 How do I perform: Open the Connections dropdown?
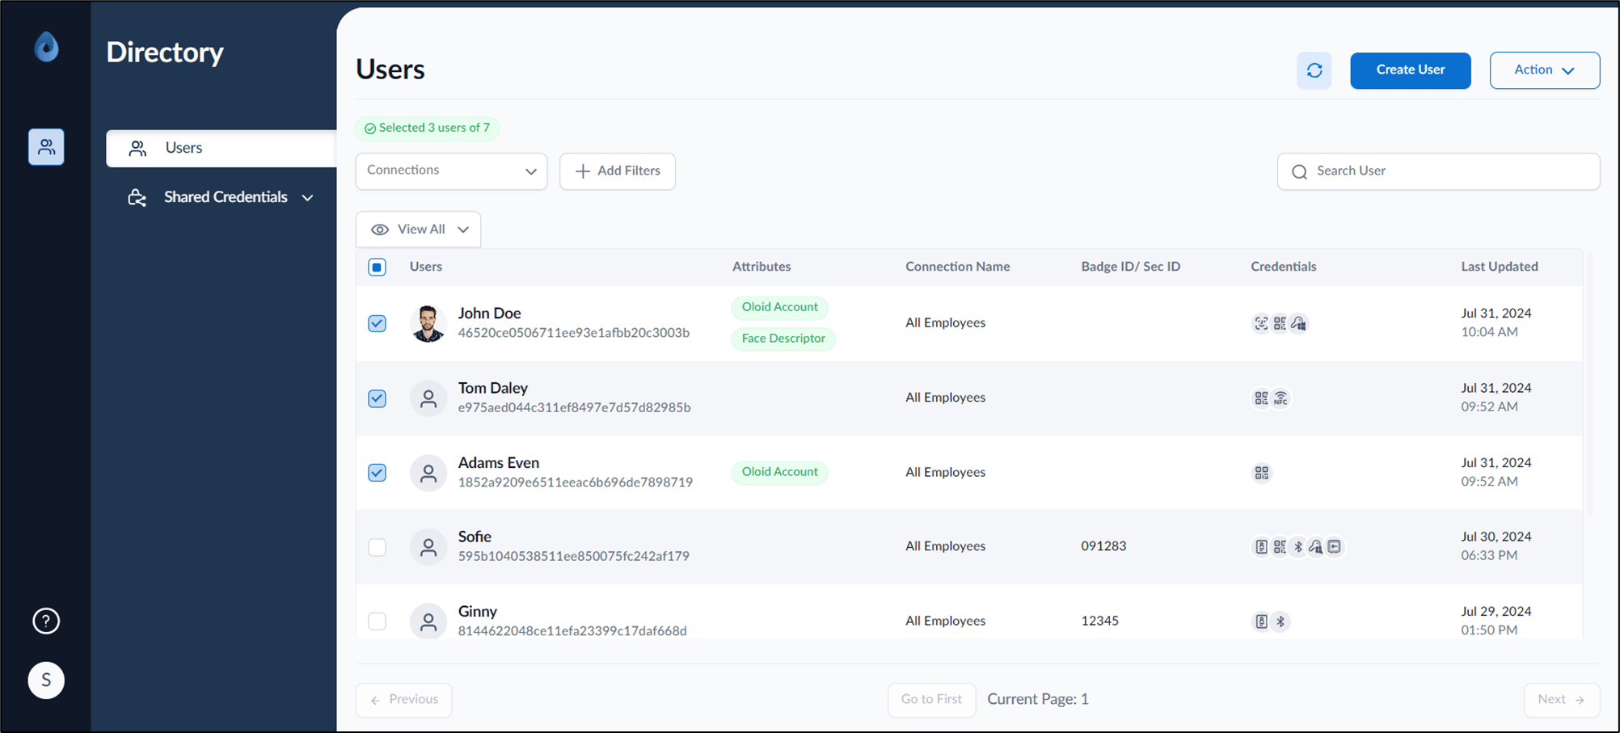pos(451,171)
